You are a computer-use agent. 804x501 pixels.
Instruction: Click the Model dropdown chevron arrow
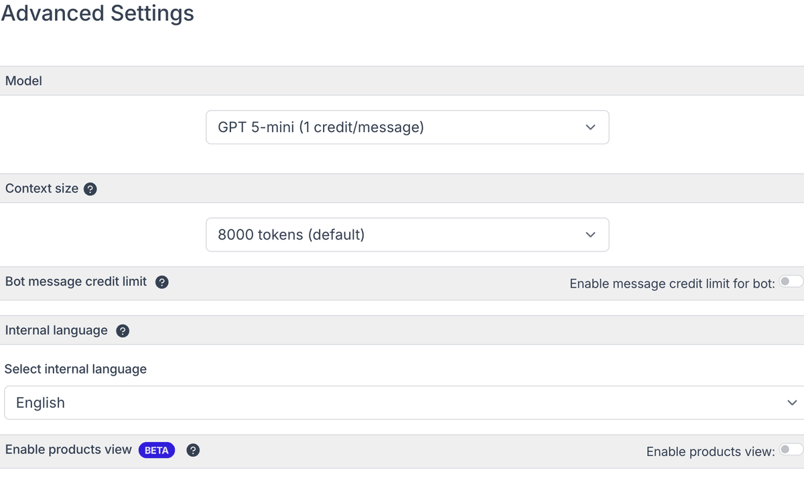pos(590,127)
